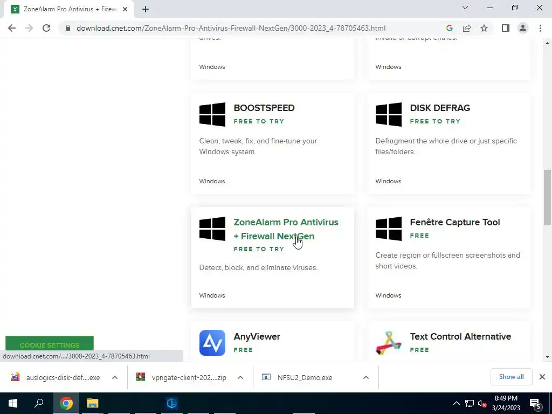
Task: Close the ZoneAlarm Pro Antivirus tab
Action: (x=125, y=9)
